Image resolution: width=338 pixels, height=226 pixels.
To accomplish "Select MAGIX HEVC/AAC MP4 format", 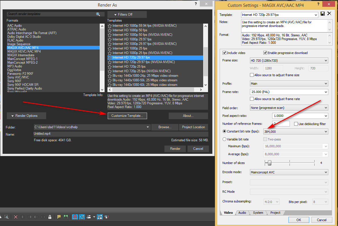I will pos(53,51).
